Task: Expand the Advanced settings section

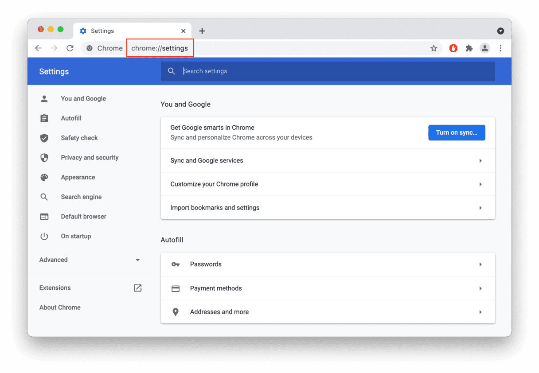Action: click(90, 260)
